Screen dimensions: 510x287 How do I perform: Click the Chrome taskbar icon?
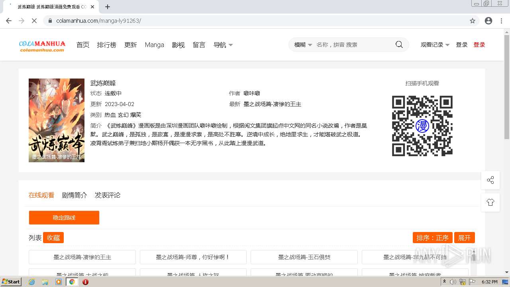coord(72,282)
